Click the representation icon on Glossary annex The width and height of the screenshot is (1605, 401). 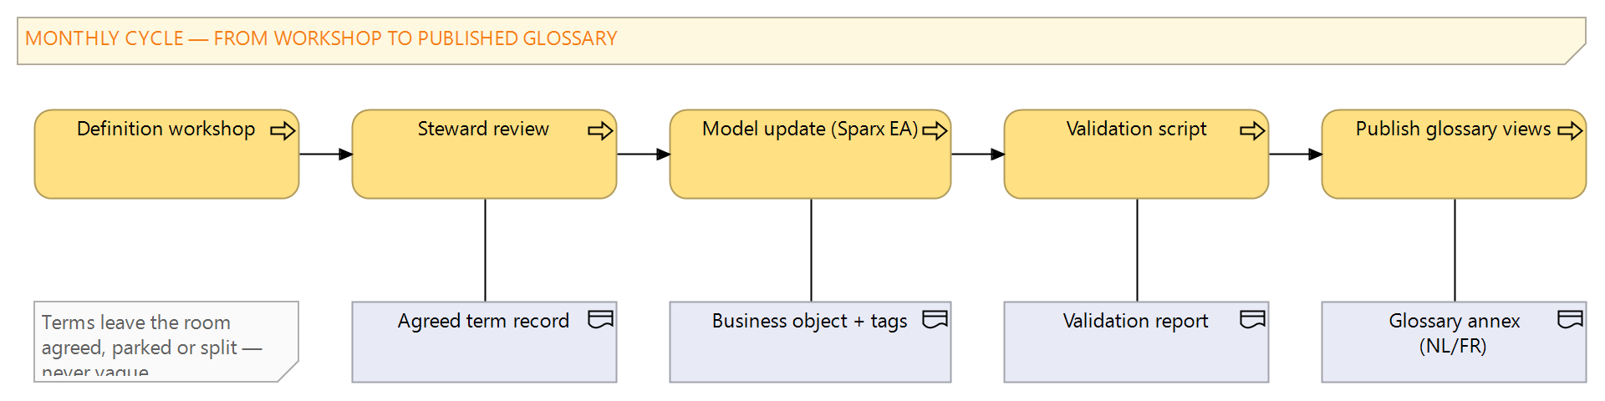[1570, 319]
